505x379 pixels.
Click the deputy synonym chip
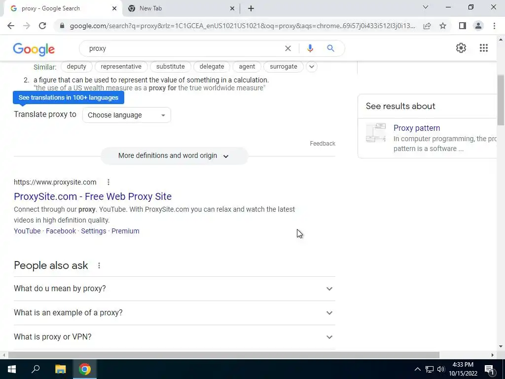tap(76, 67)
